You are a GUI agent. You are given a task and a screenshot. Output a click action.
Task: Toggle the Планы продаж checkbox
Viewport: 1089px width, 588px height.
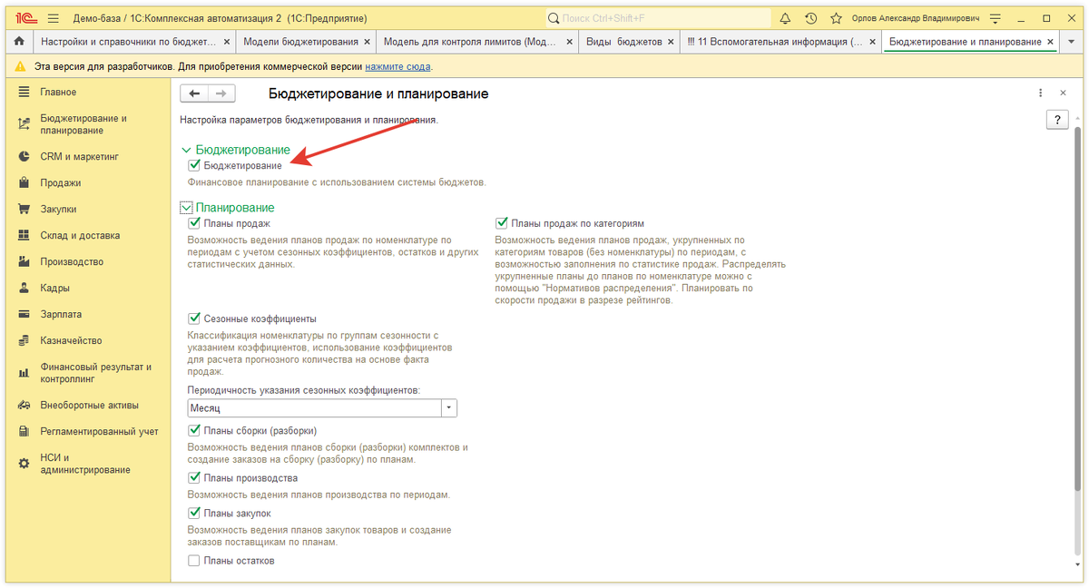pyautogui.click(x=193, y=223)
